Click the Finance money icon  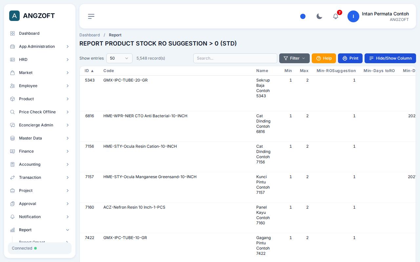pyautogui.click(x=12, y=151)
